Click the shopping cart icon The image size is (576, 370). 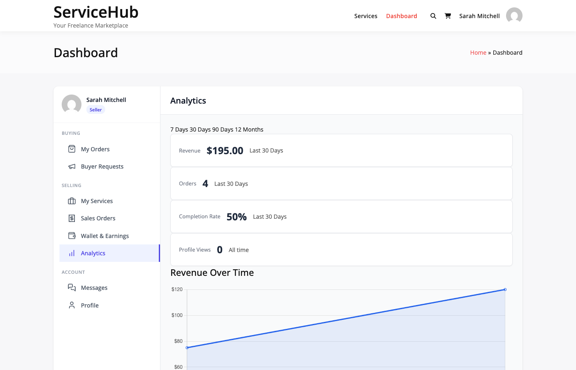[448, 16]
